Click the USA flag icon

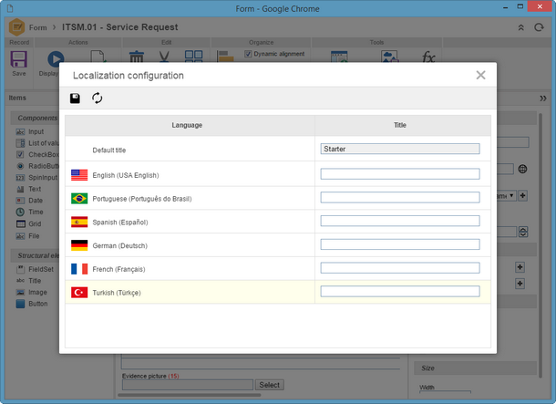[x=79, y=175]
